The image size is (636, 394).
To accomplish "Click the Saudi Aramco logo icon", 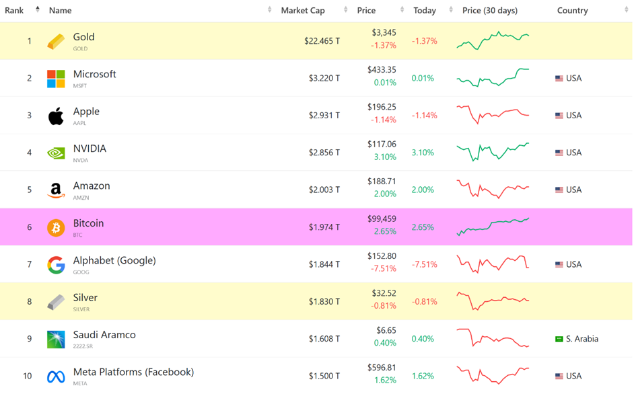I will pyautogui.click(x=56, y=339).
